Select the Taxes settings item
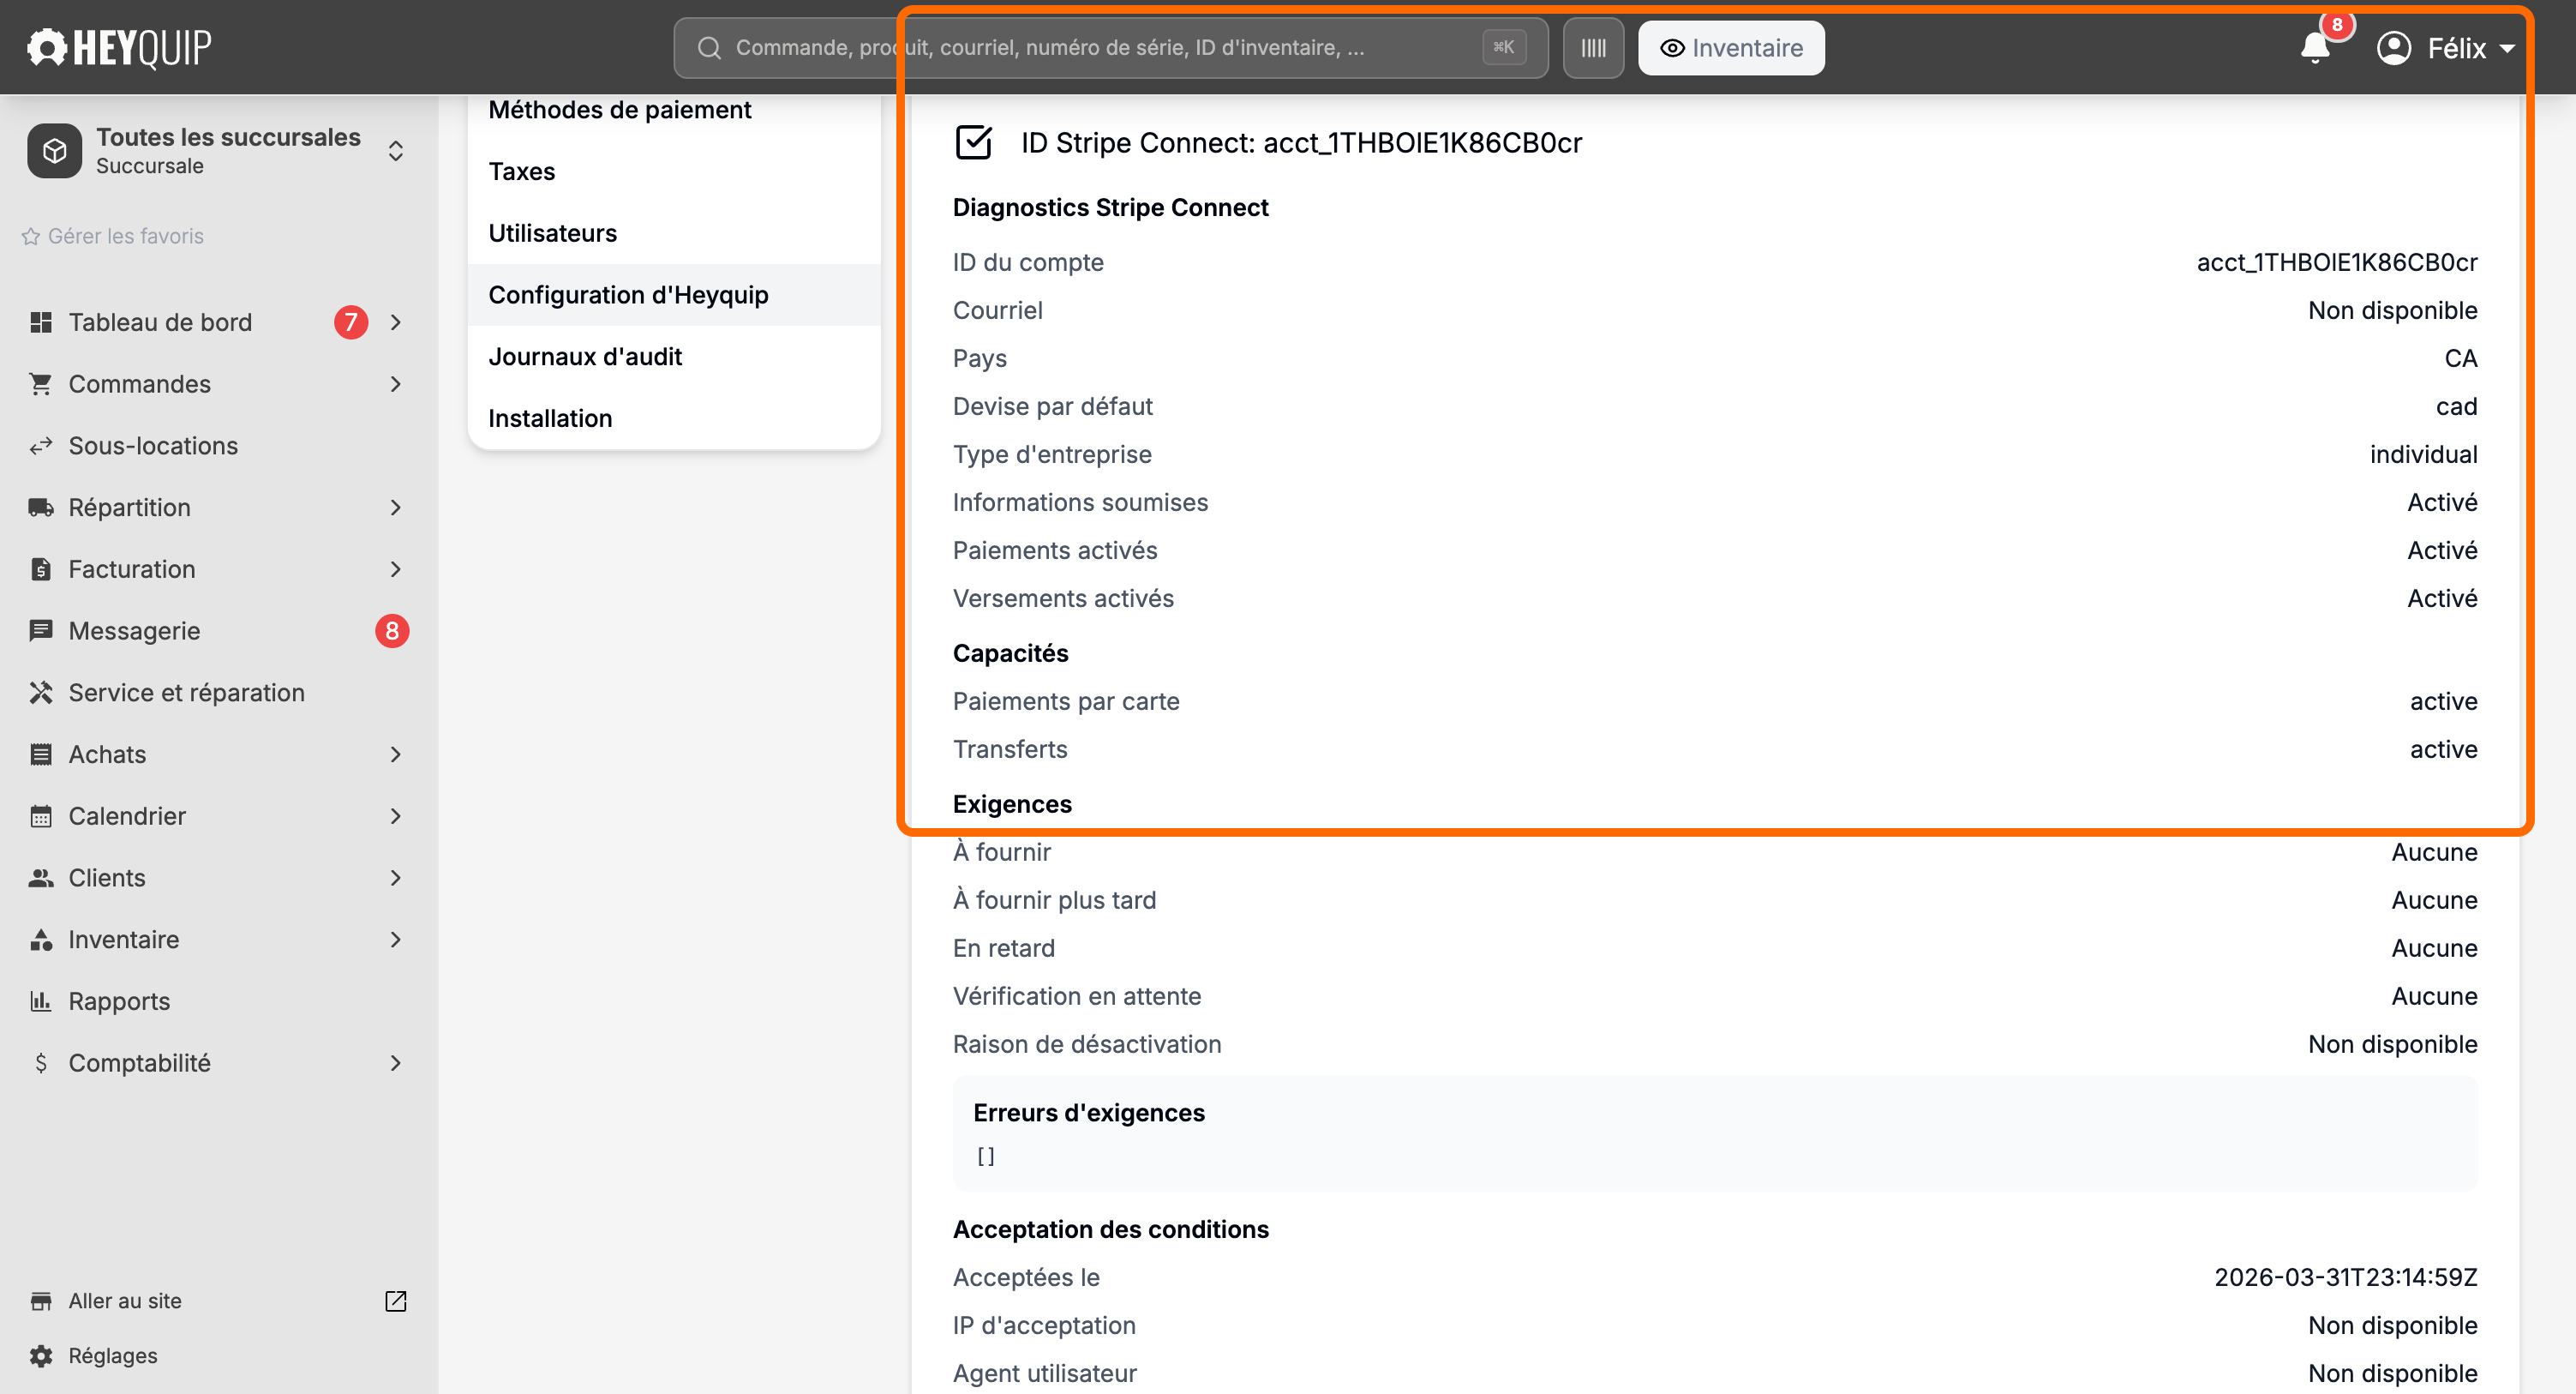Viewport: 2576px width, 1394px height. [x=674, y=172]
